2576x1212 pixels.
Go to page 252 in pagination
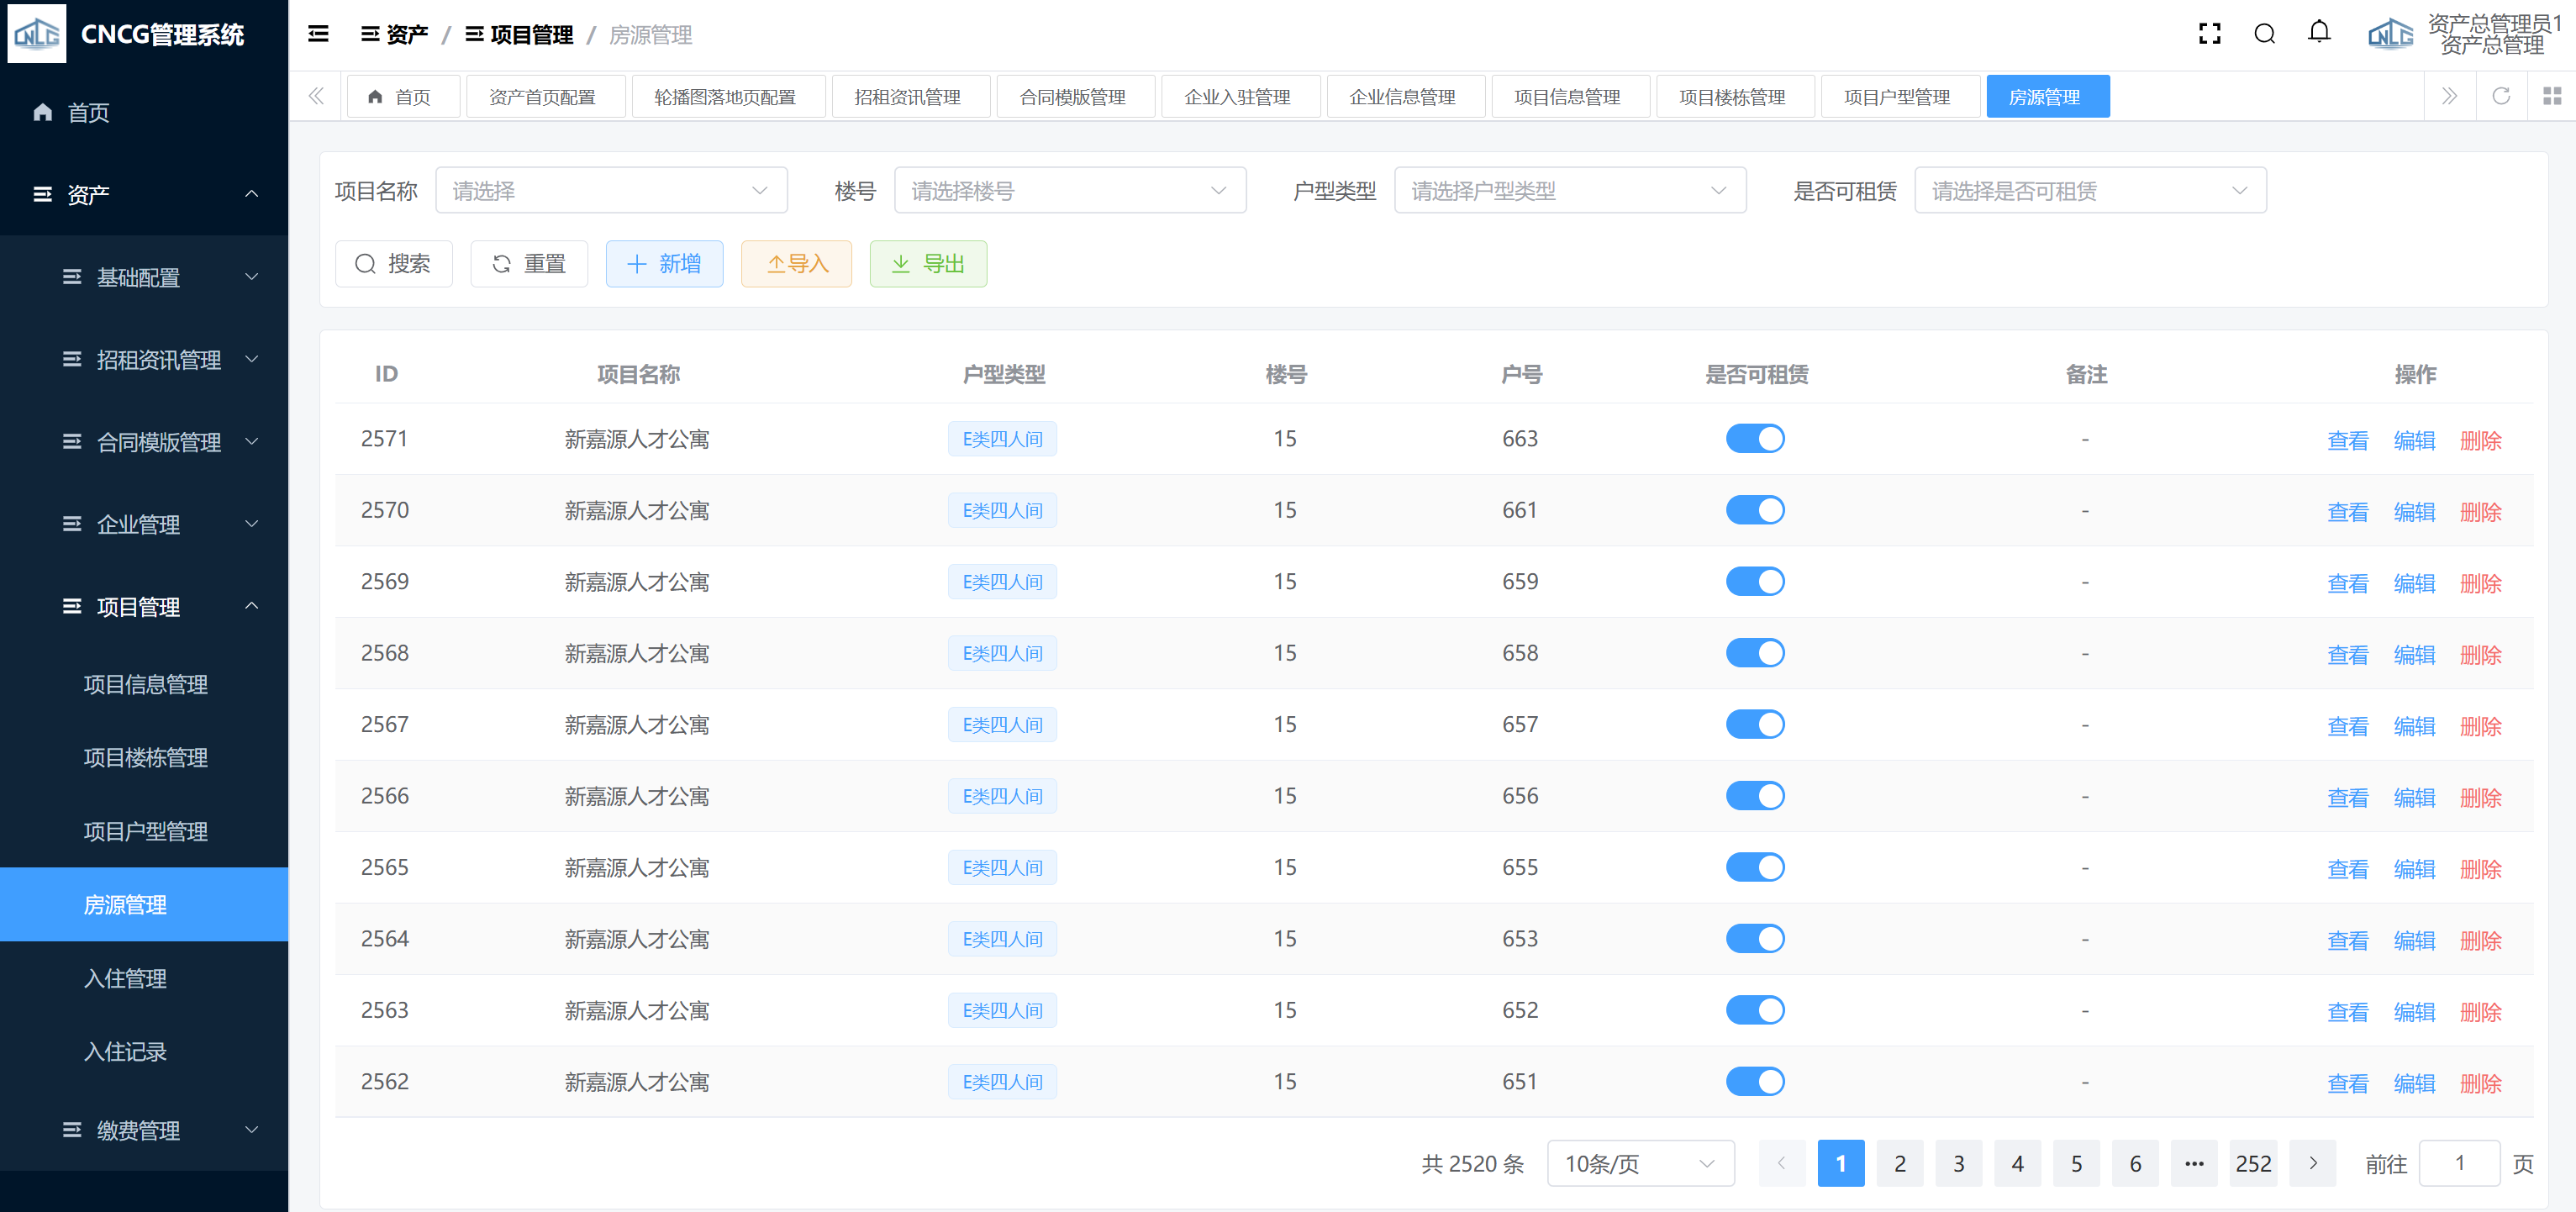coord(2252,1163)
